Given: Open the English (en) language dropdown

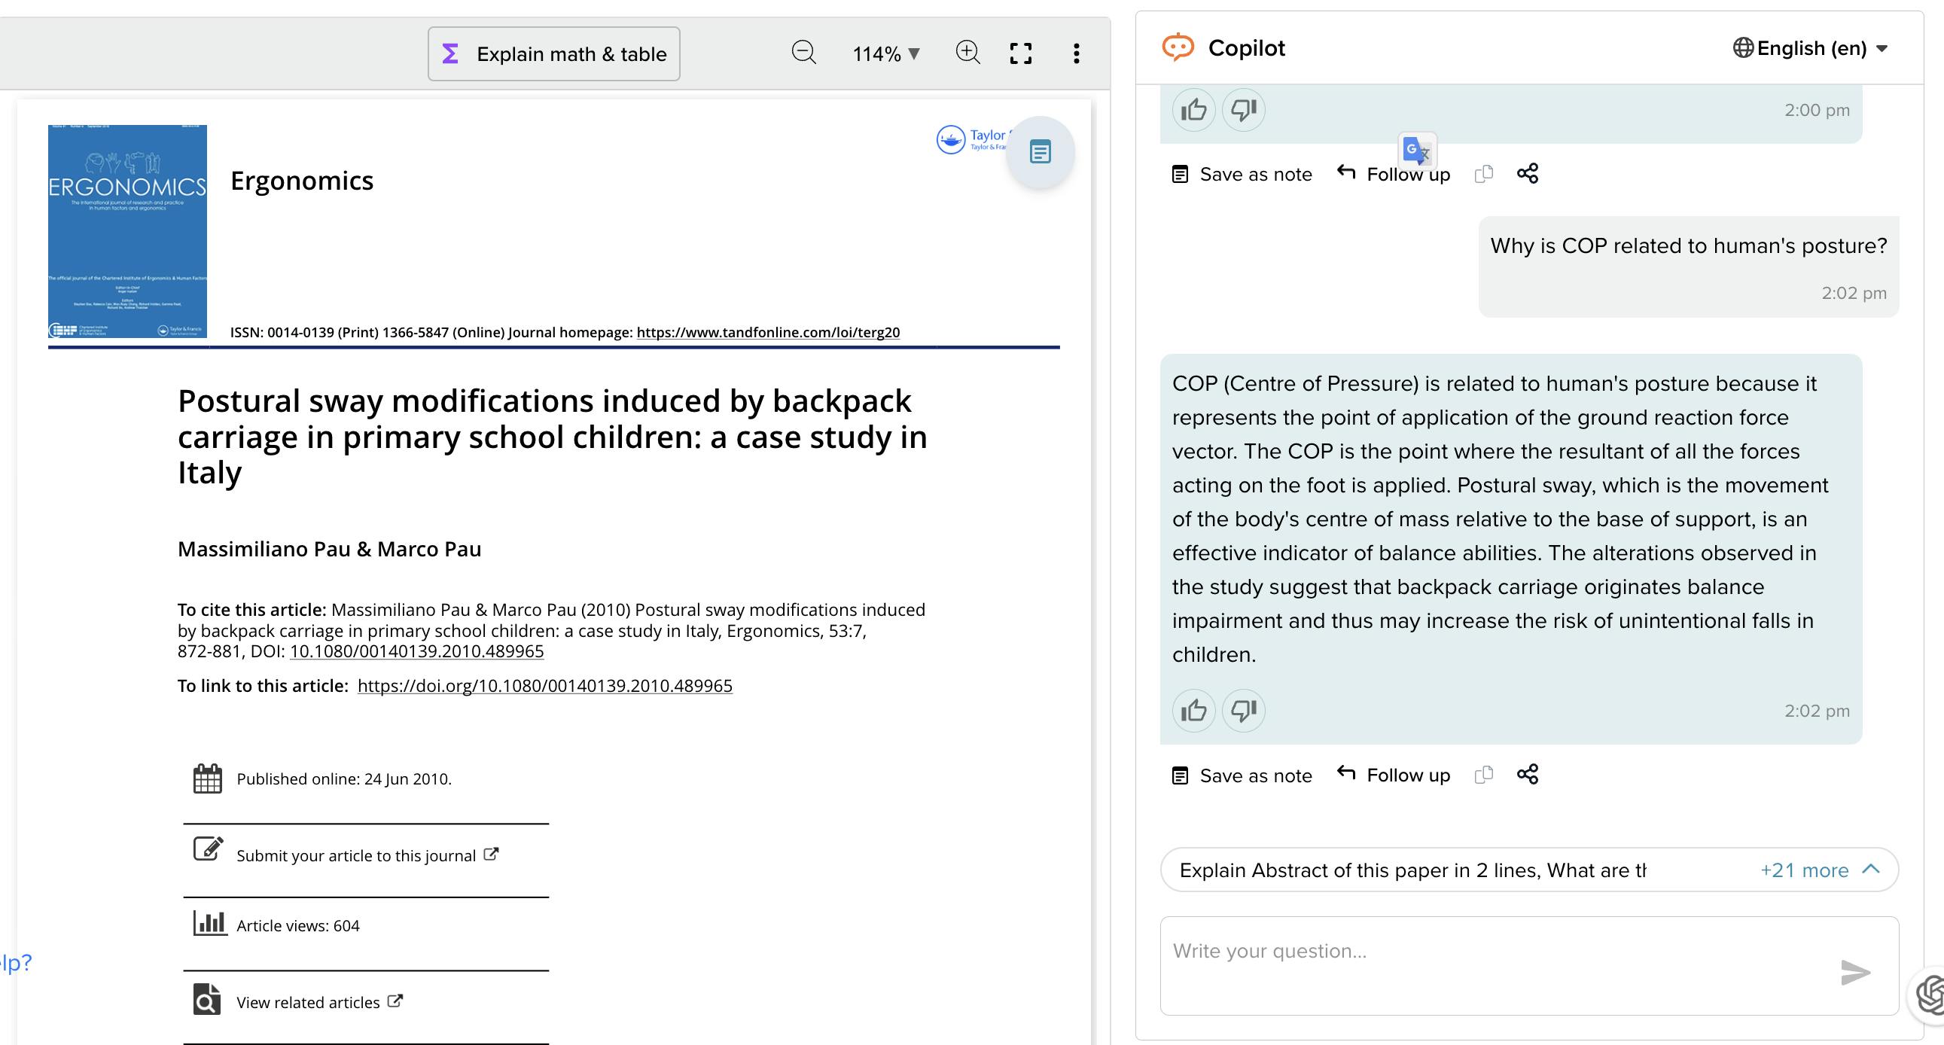Looking at the screenshot, I should coord(1810,48).
